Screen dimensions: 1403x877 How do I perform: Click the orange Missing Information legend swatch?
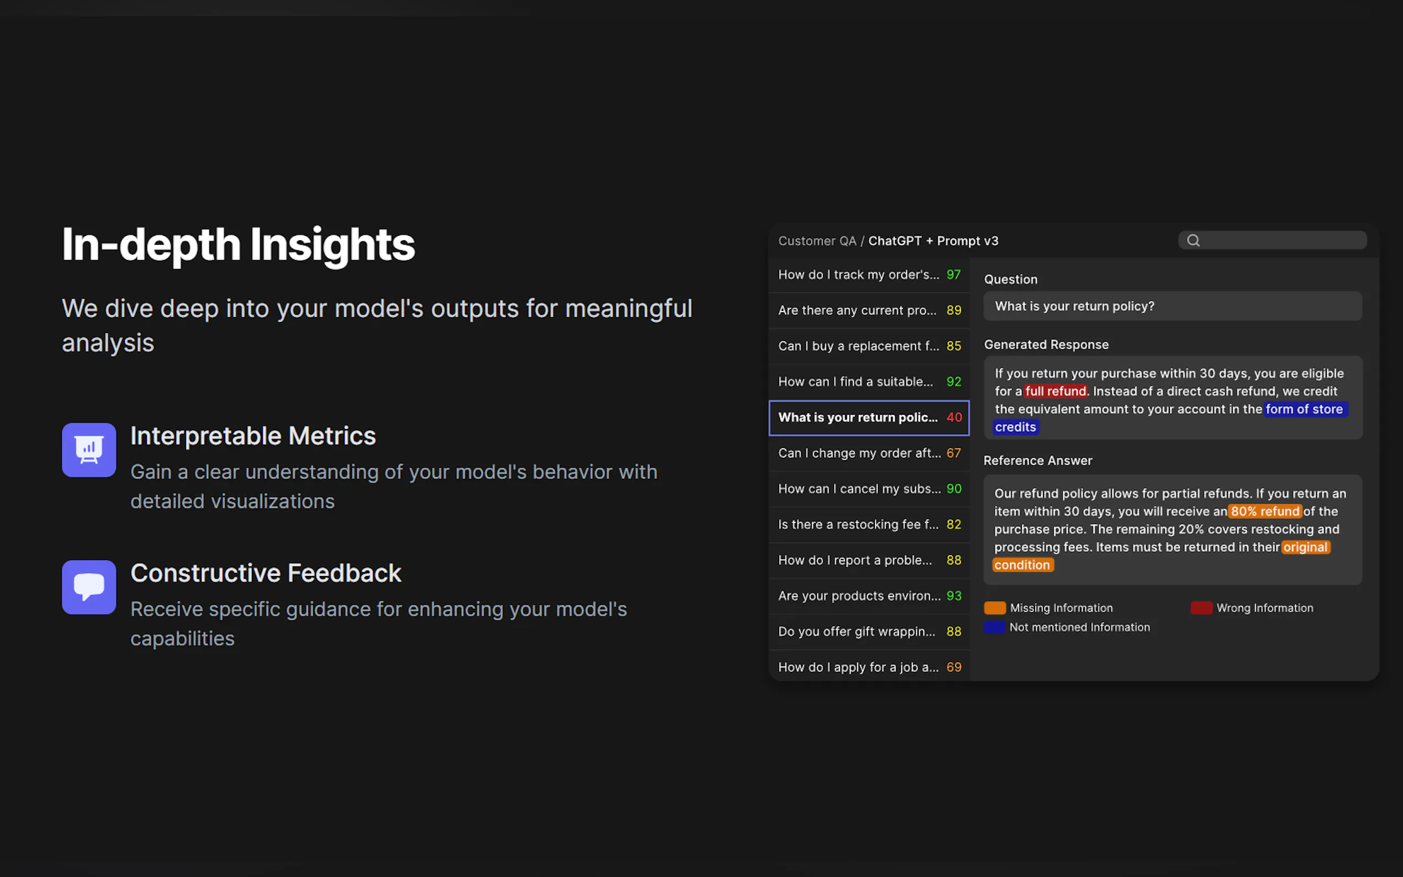[x=995, y=608]
